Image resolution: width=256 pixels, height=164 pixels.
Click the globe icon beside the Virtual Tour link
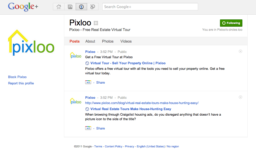(87, 63)
